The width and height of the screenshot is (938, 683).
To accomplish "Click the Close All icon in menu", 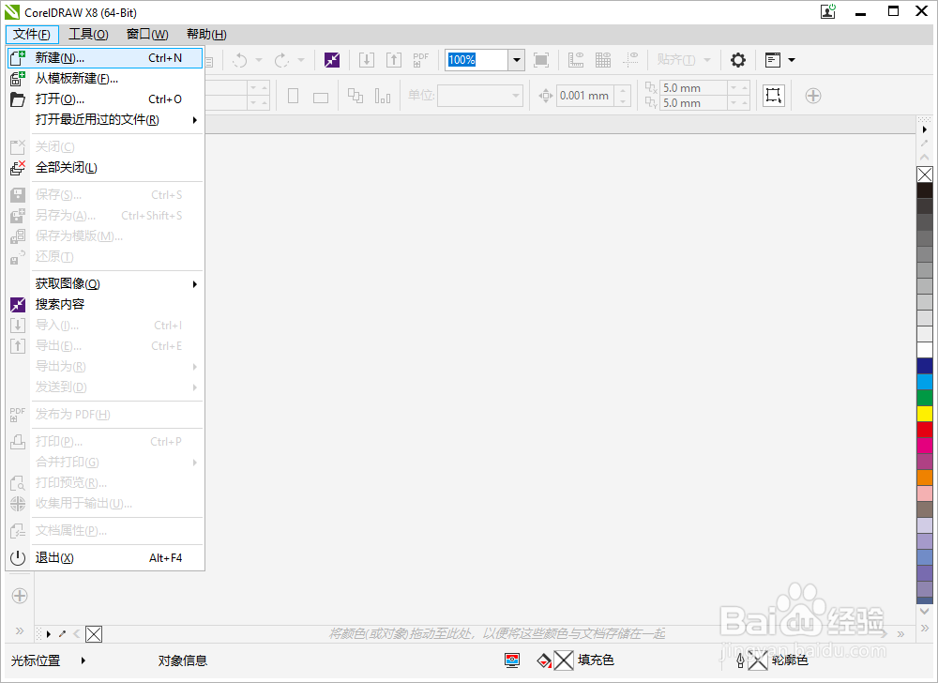I will [x=18, y=168].
